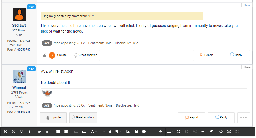The image size is (256, 138).
Task: Open more options menu on Winenut's post
Action: (243, 118)
